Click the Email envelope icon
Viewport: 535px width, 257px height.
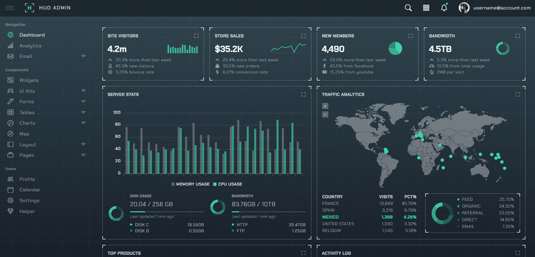(x=10, y=56)
